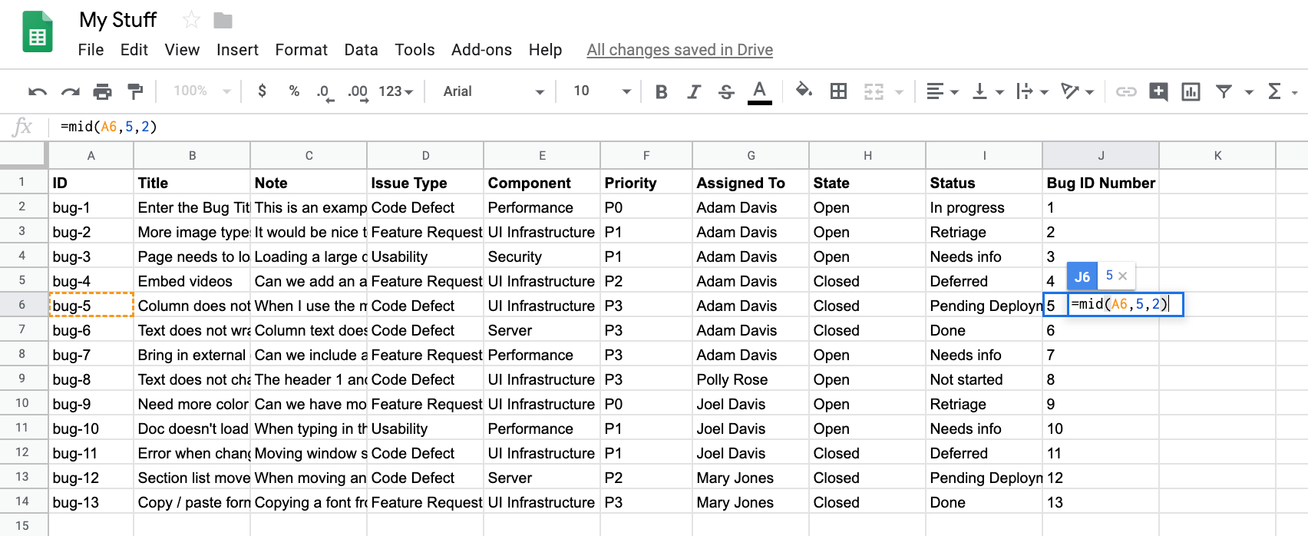Open the vertical align dropdown
Viewport: 1308px width, 536px height.
point(987,91)
